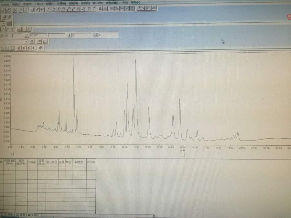Click the peak marker icon before the 00.000 field
The height and width of the screenshot is (218, 291).
[x=27, y=35]
